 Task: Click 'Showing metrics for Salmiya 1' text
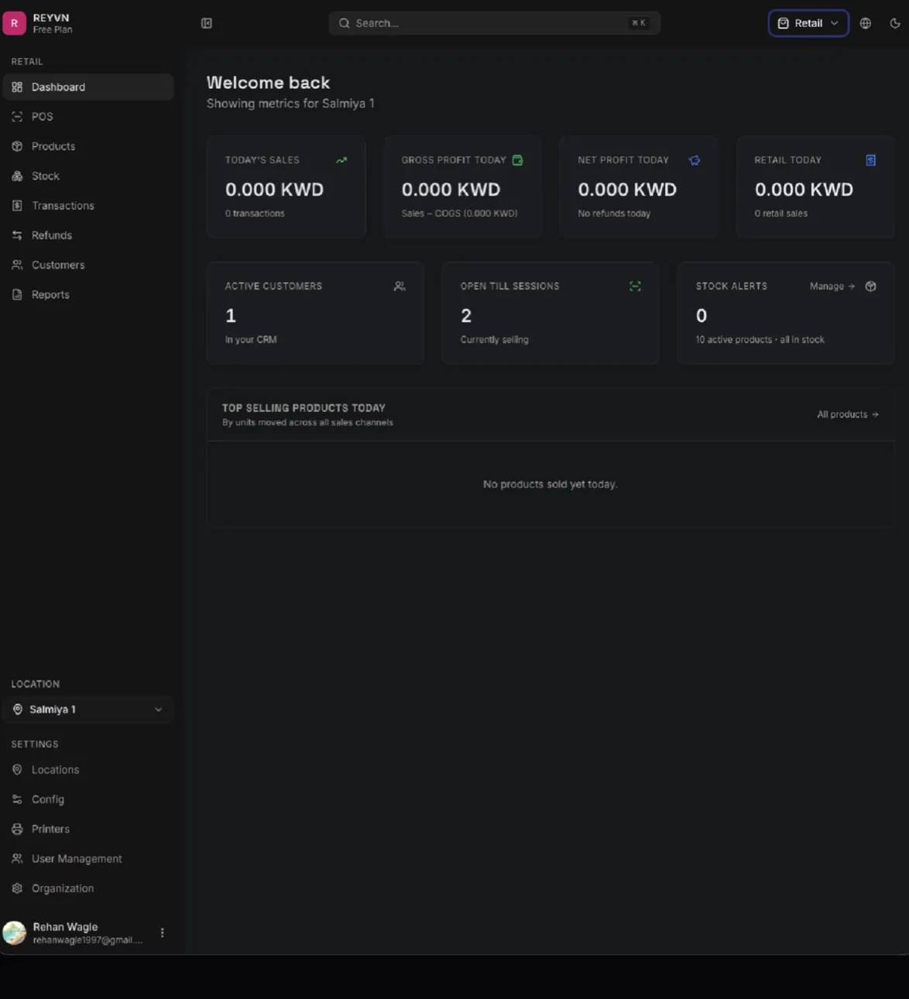tap(290, 104)
